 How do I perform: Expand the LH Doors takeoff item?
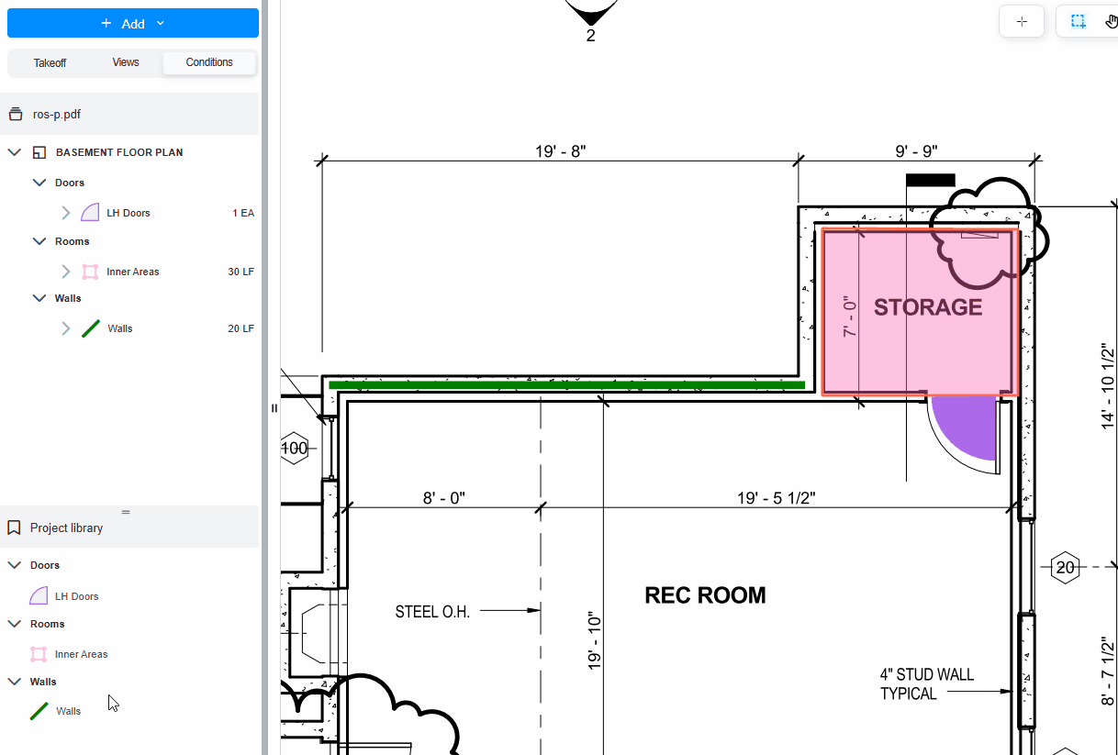(65, 213)
